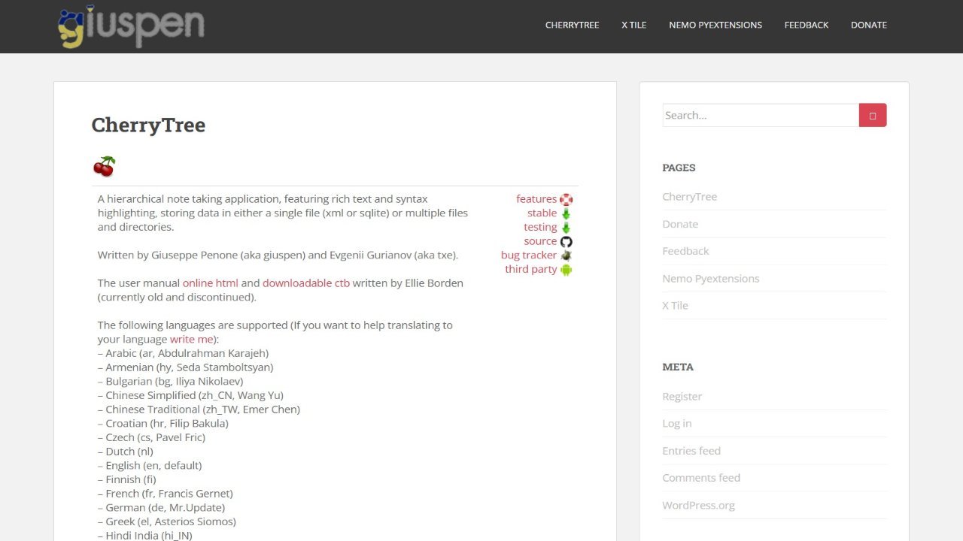Click the Croatian language entry

[163, 423]
